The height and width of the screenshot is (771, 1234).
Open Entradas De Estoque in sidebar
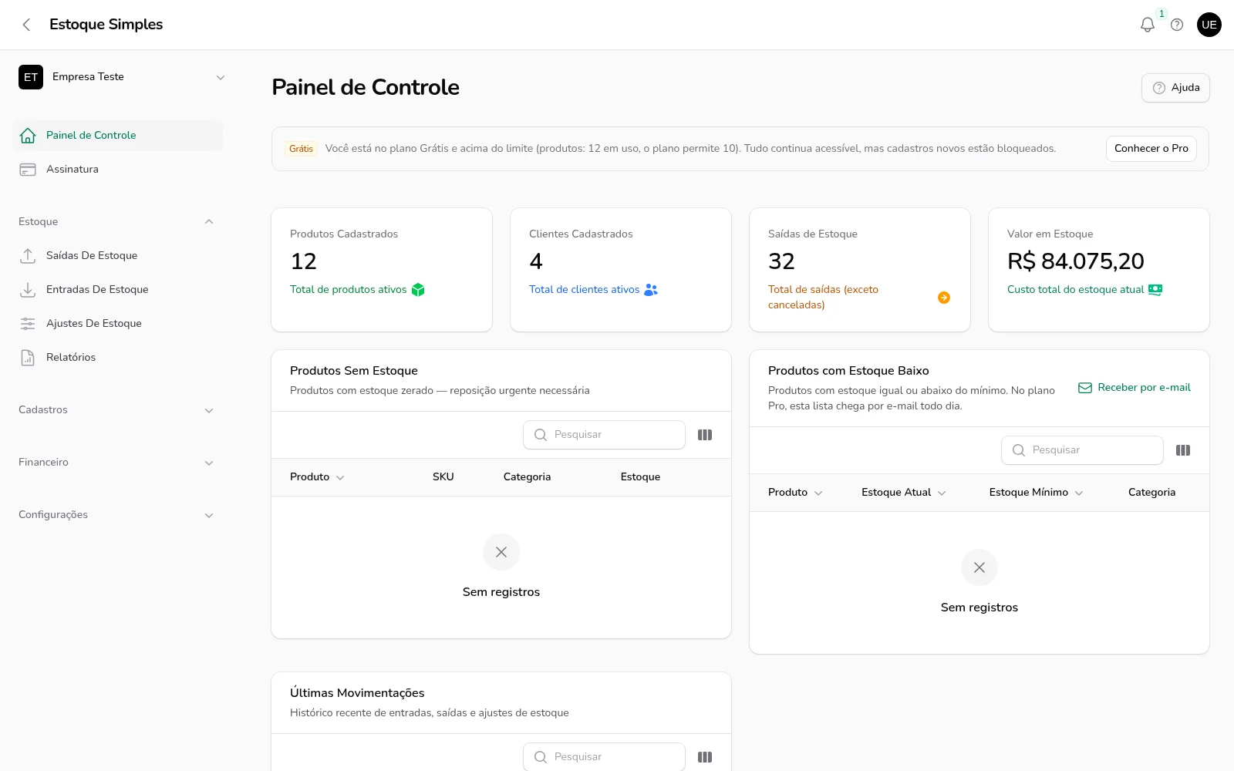point(118,290)
